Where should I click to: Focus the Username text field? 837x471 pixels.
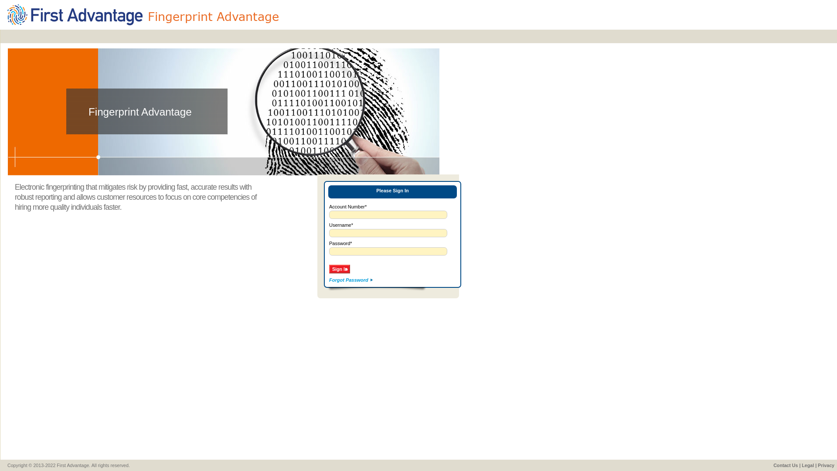(x=388, y=233)
